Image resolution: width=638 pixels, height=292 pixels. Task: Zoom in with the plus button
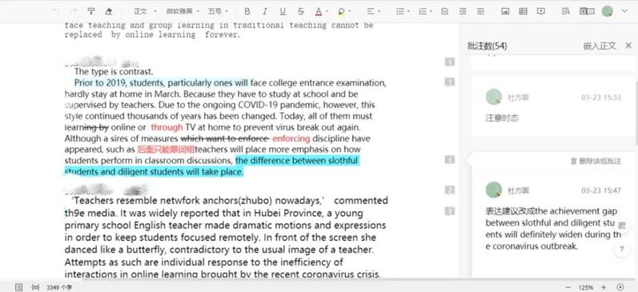click(x=604, y=287)
